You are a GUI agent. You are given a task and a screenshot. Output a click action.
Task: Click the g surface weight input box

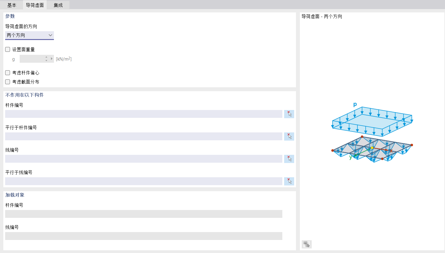point(32,59)
